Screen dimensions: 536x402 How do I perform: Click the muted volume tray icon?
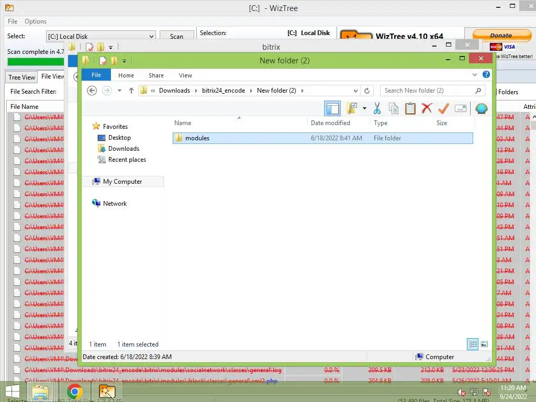[462, 393]
